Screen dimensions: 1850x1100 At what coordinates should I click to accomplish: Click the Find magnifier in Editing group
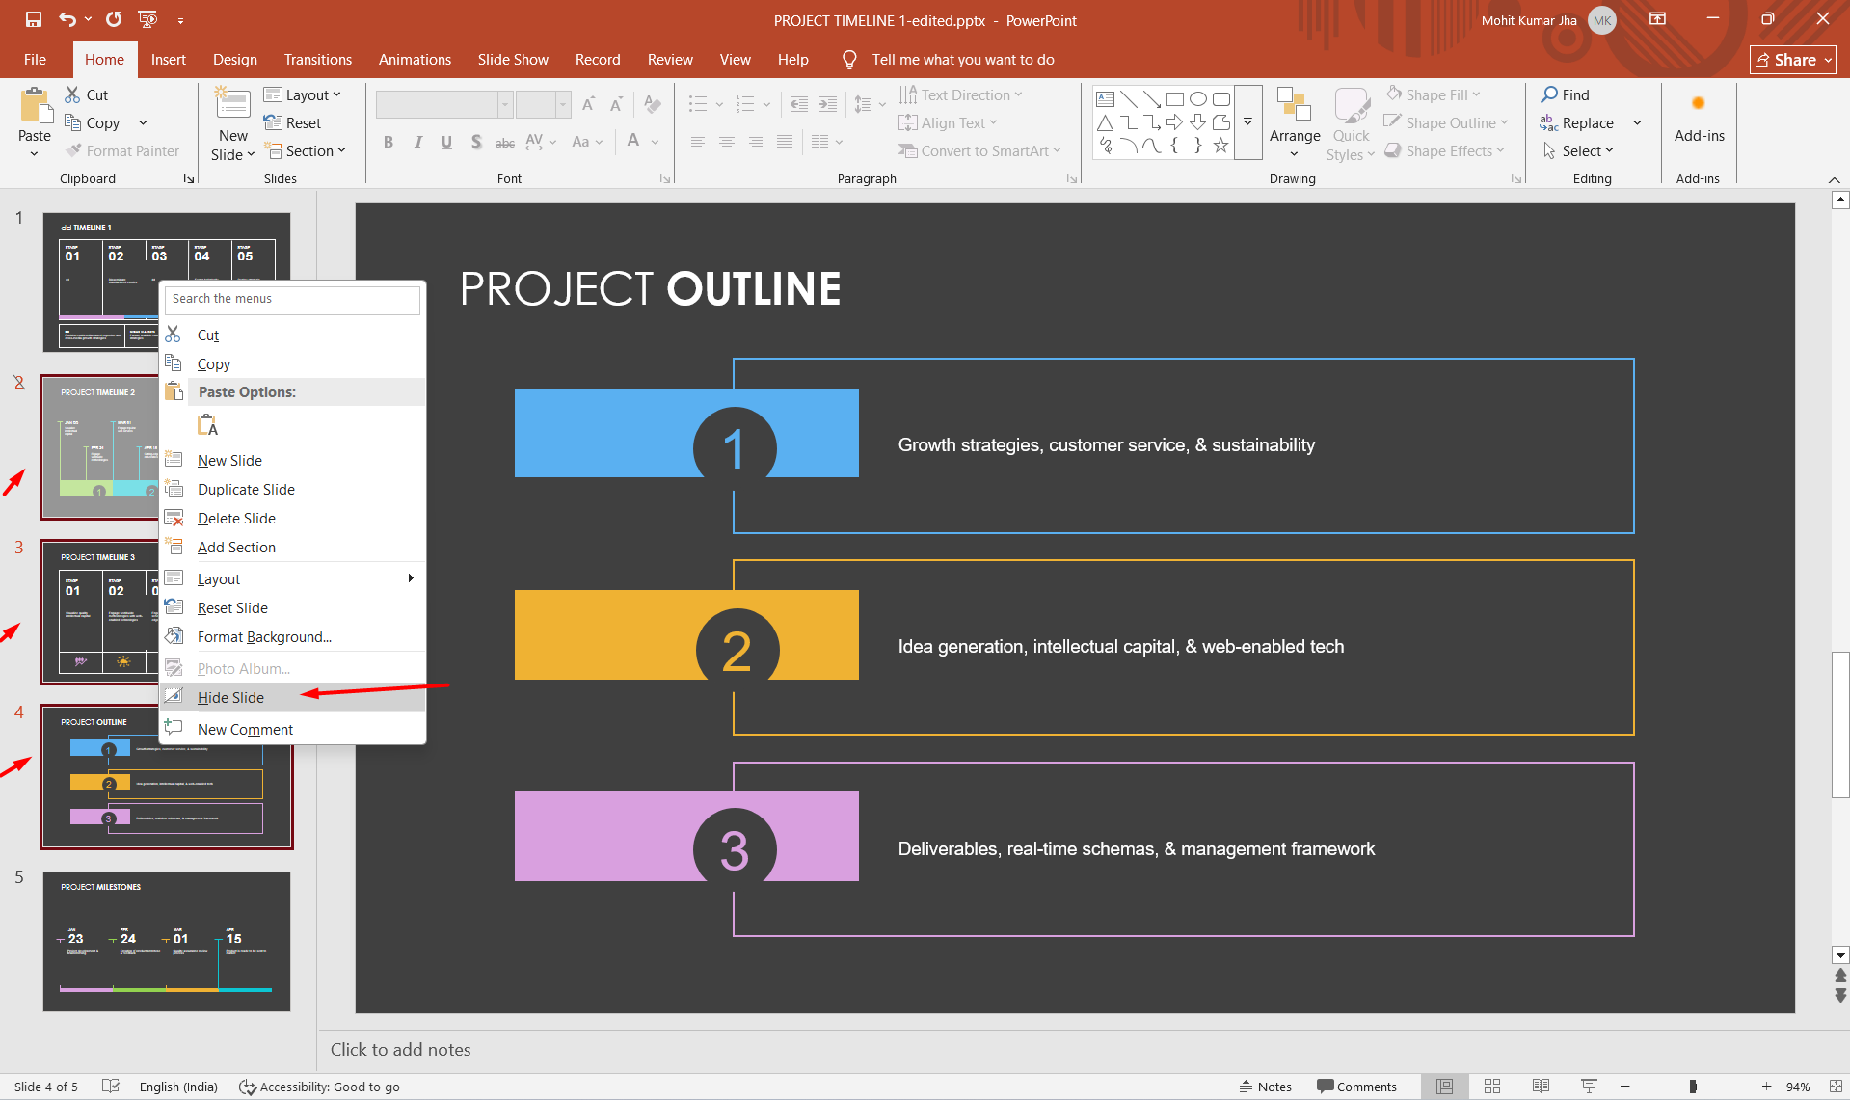click(x=1566, y=94)
